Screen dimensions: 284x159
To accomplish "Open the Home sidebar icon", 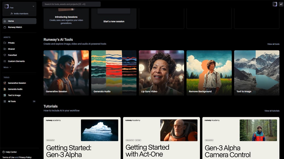I will [5, 21].
